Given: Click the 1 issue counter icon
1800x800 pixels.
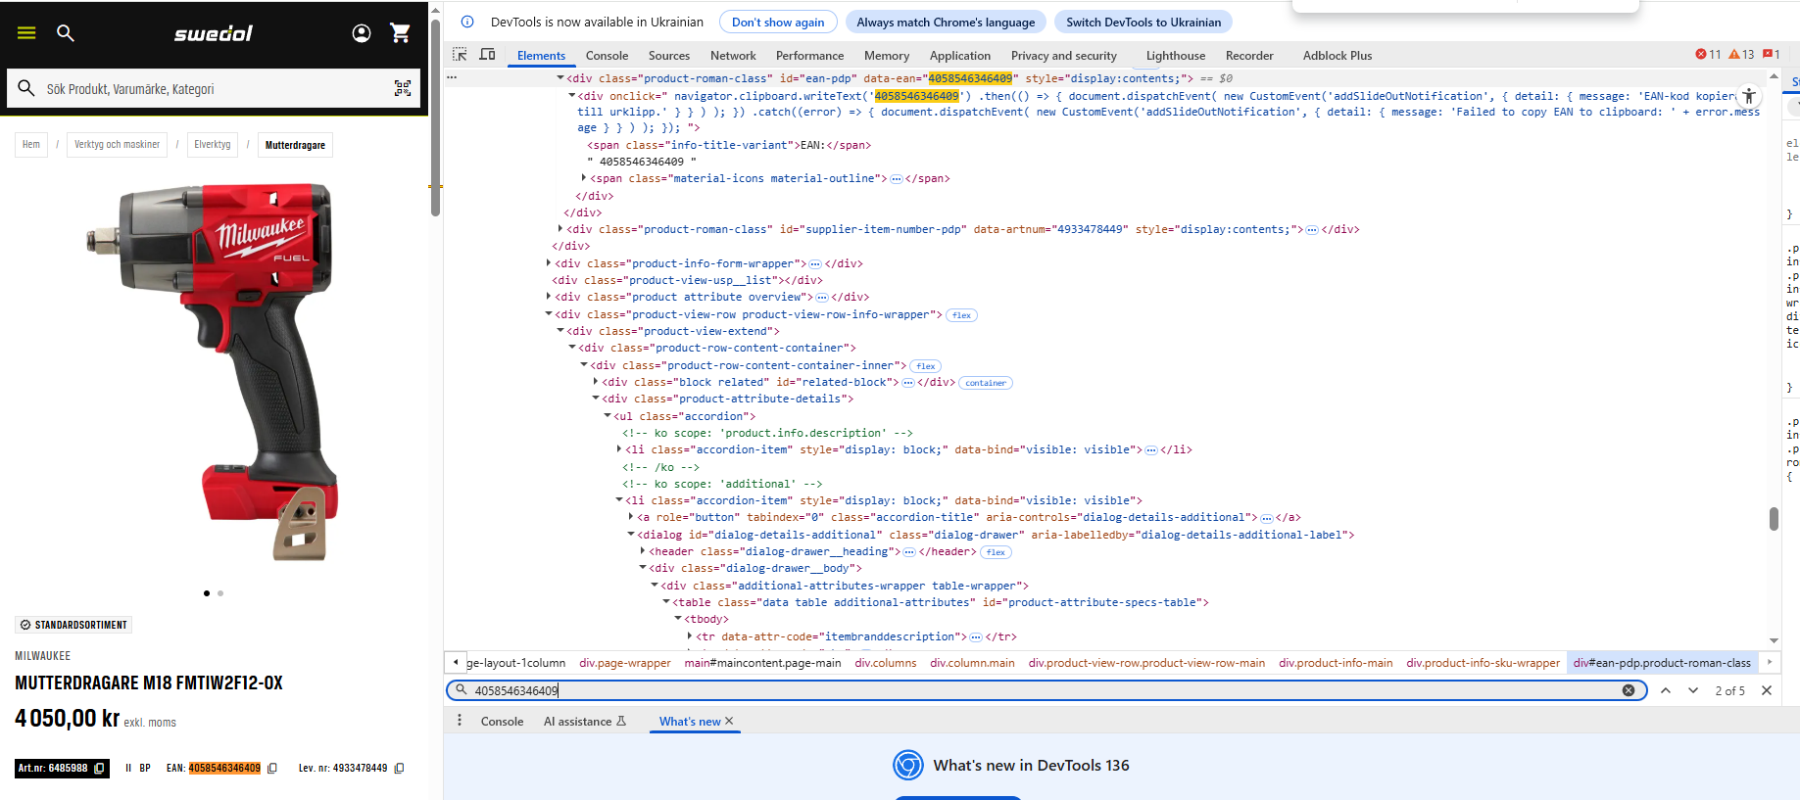Looking at the screenshot, I should [1771, 55].
